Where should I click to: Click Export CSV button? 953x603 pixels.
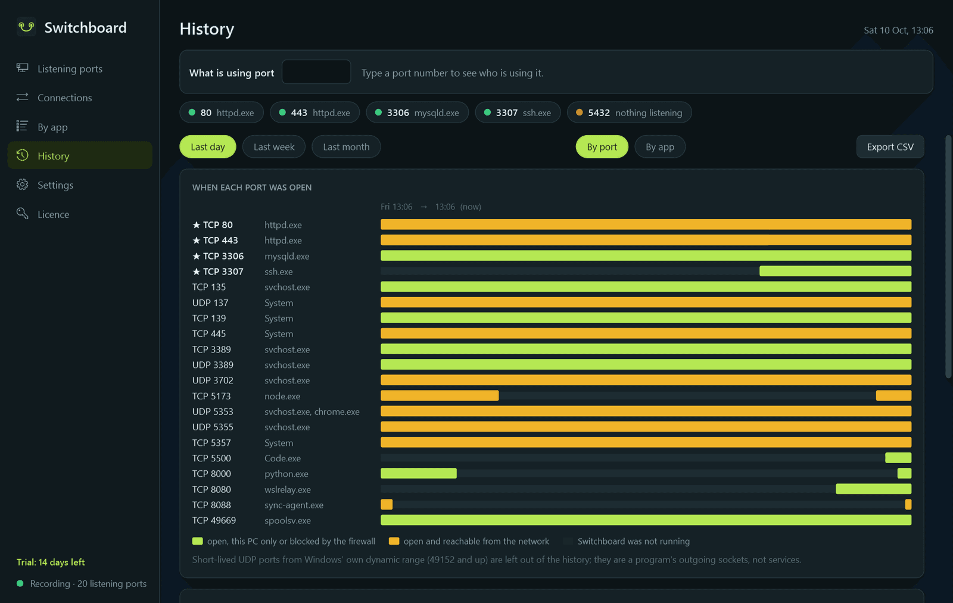click(890, 147)
